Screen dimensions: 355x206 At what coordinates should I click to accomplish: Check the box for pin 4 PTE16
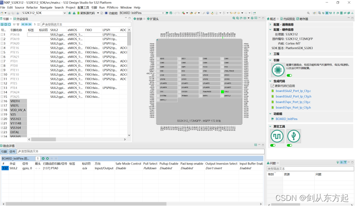point(2,48)
